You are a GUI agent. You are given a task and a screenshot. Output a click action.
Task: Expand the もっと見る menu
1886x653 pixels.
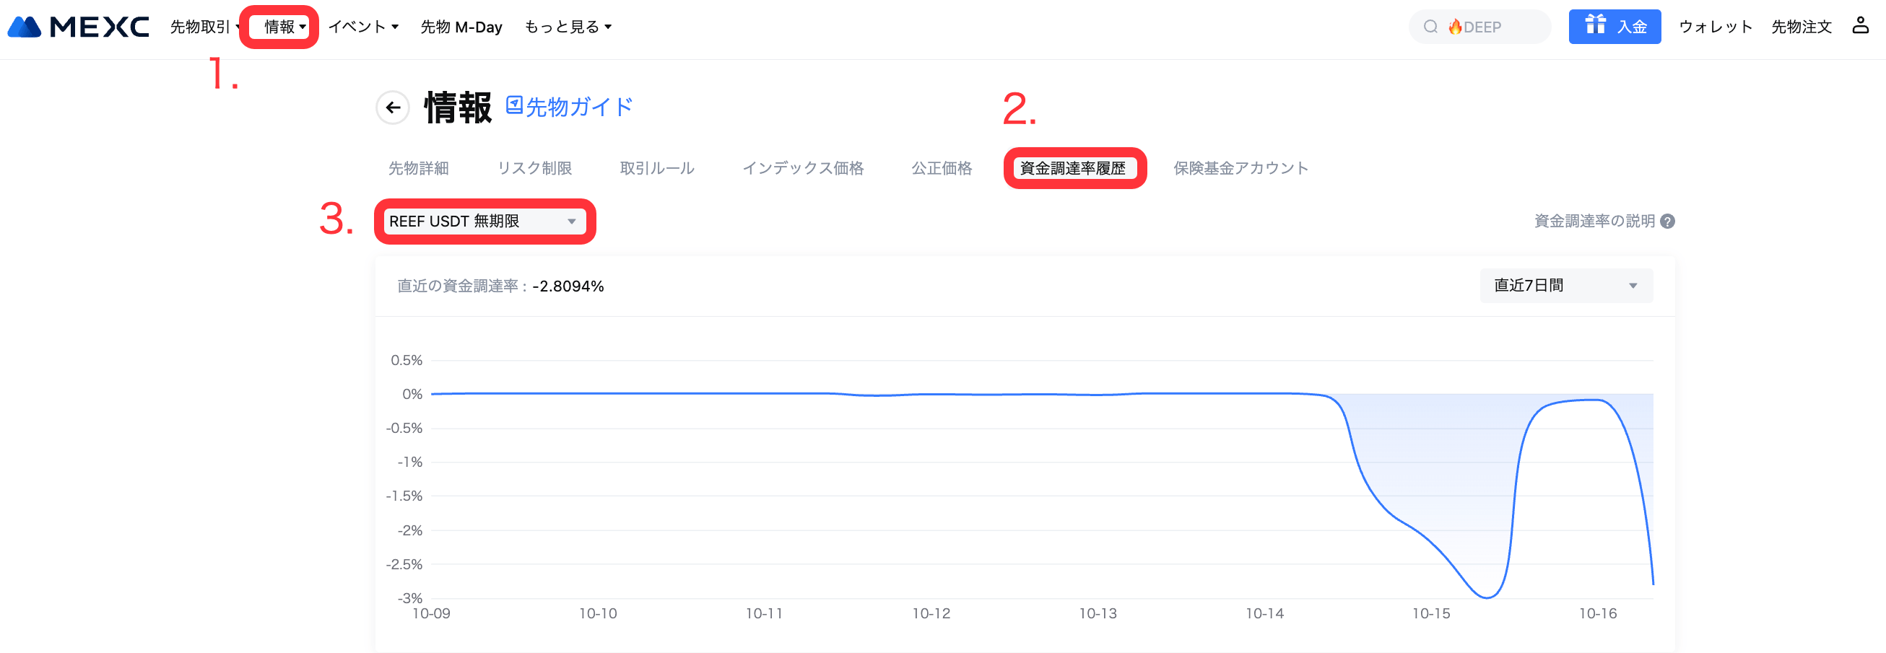(x=568, y=27)
